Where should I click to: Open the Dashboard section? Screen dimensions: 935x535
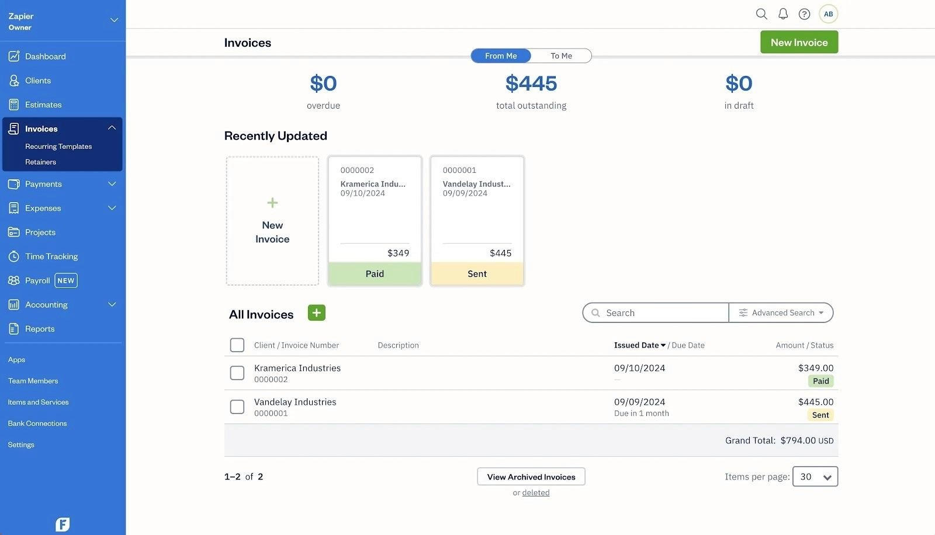(45, 55)
